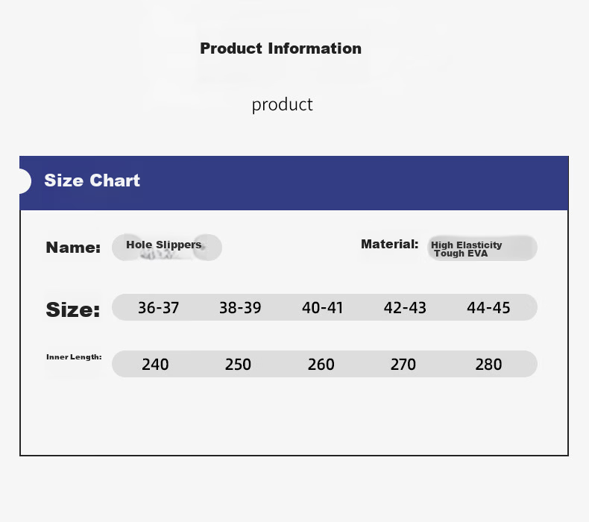Click the Name: label
589x522 pixels.
[x=73, y=248]
